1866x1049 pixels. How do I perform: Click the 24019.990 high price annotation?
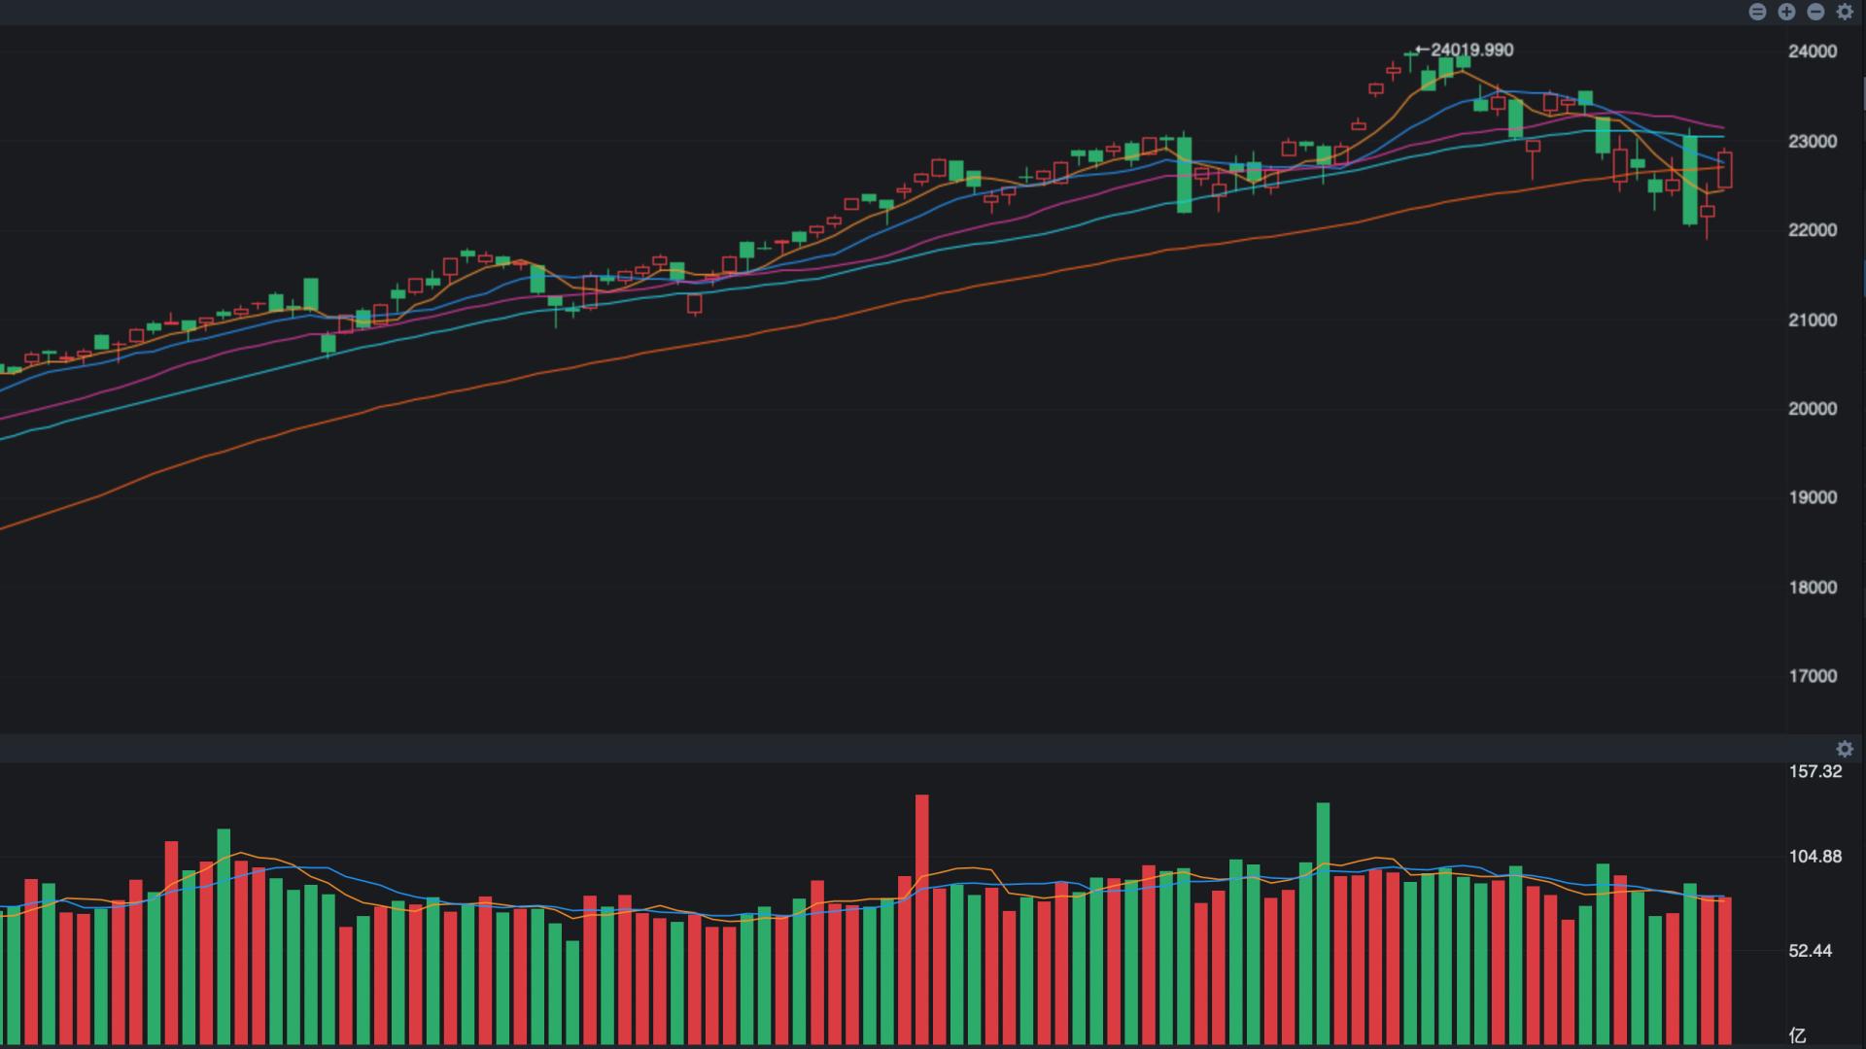tap(1471, 50)
